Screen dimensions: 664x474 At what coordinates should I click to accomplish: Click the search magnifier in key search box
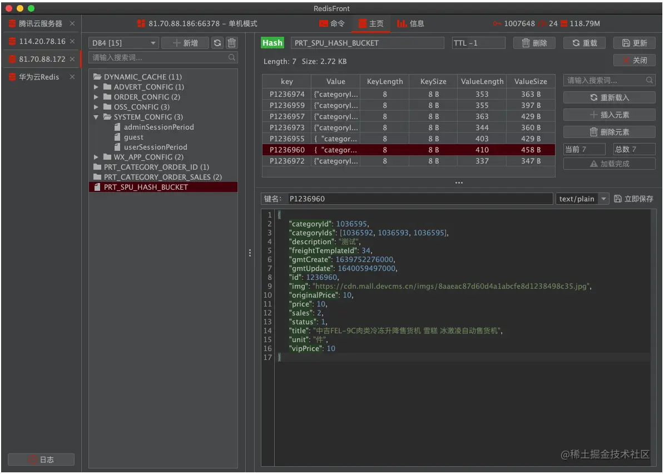232,58
